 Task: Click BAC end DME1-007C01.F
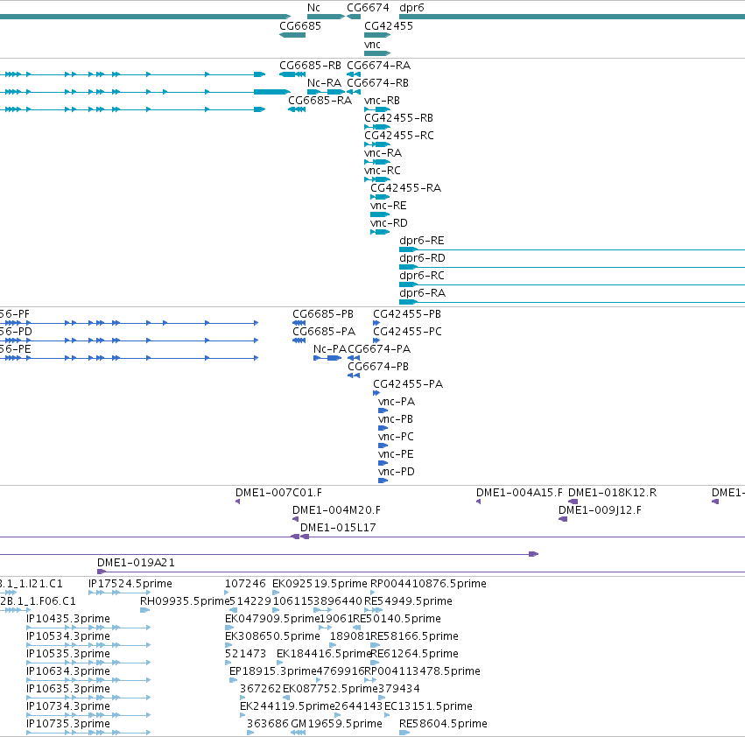[x=279, y=493]
